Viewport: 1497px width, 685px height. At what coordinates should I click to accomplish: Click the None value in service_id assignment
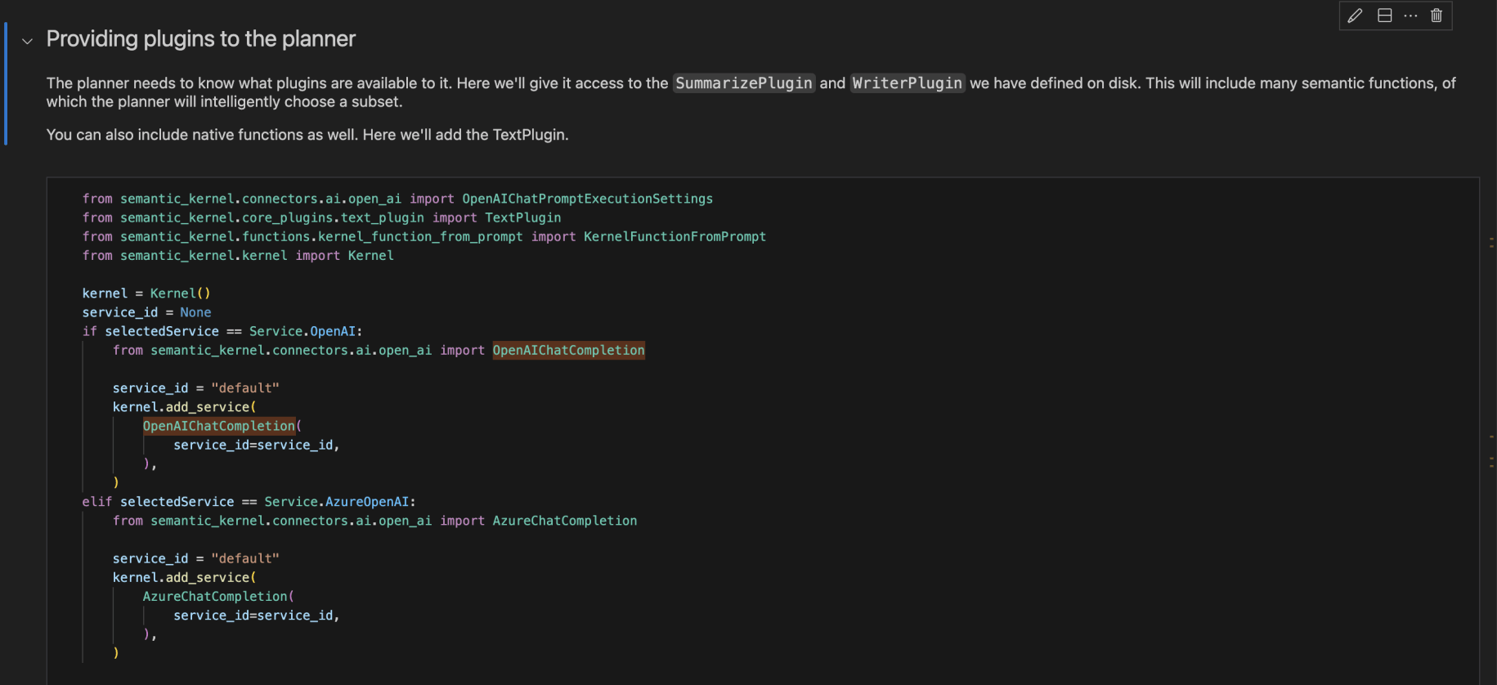pyautogui.click(x=195, y=312)
